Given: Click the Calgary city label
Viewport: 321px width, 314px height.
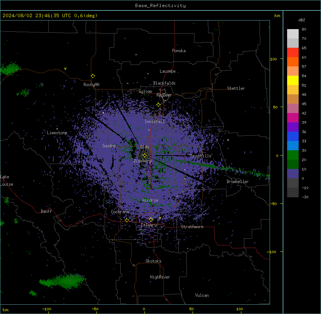Looking at the screenshot, I should [149, 225].
